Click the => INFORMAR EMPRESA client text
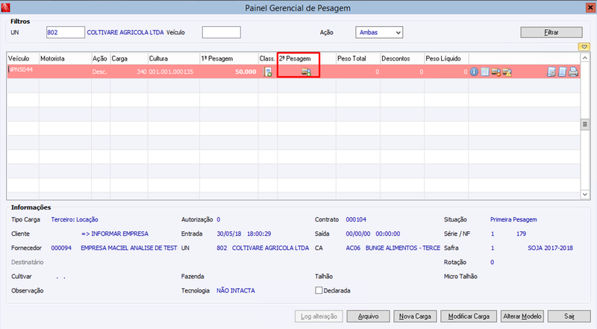597x329 pixels. pyautogui.click(x=115, y=234)
